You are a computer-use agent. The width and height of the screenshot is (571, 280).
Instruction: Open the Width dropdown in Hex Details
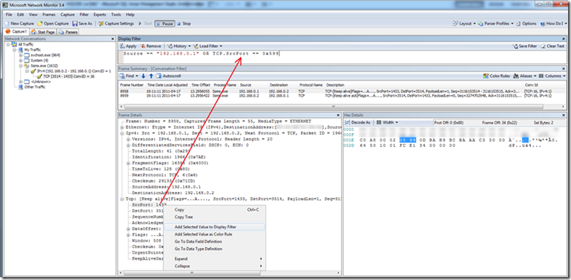(387, 123)
